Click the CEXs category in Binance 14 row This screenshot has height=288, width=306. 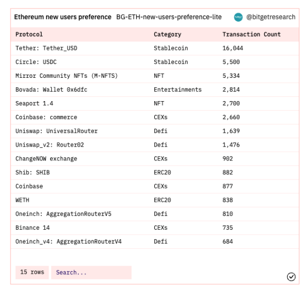click(161, 228)
